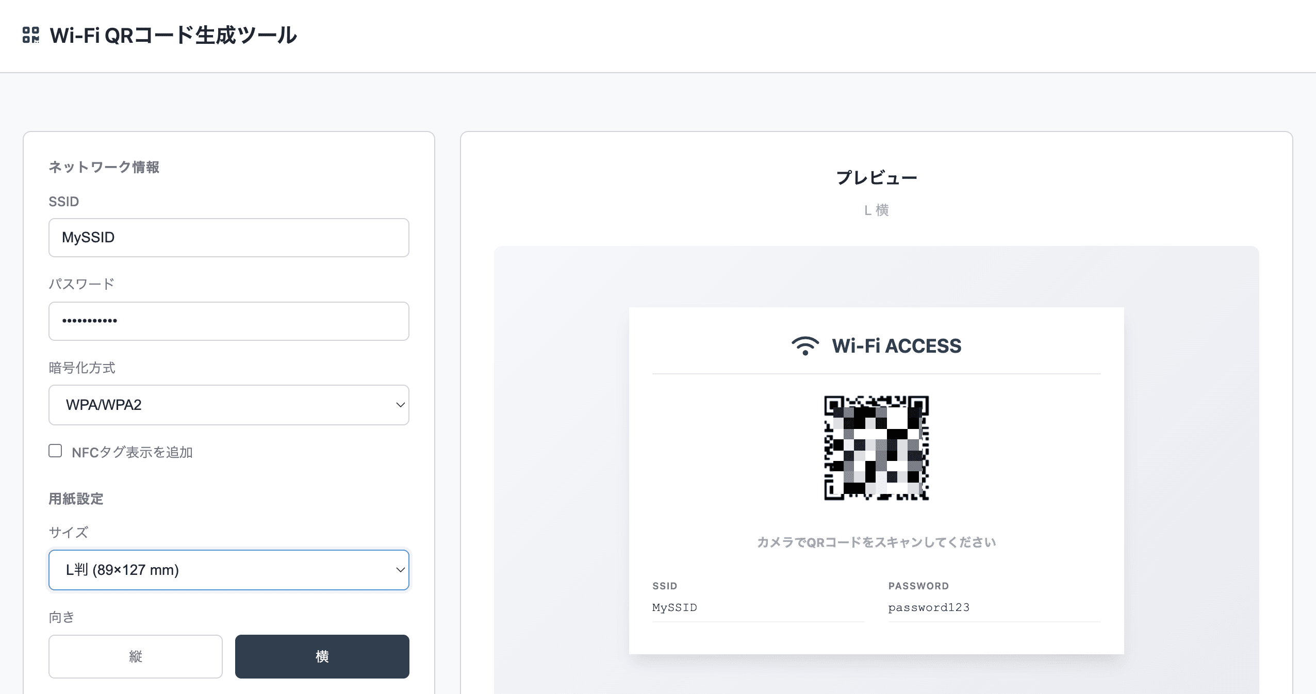Viewport: 1316px width, 694px height.
Task: Click the Wi-Fi signal icon on preview card
Action: point(805,345)
